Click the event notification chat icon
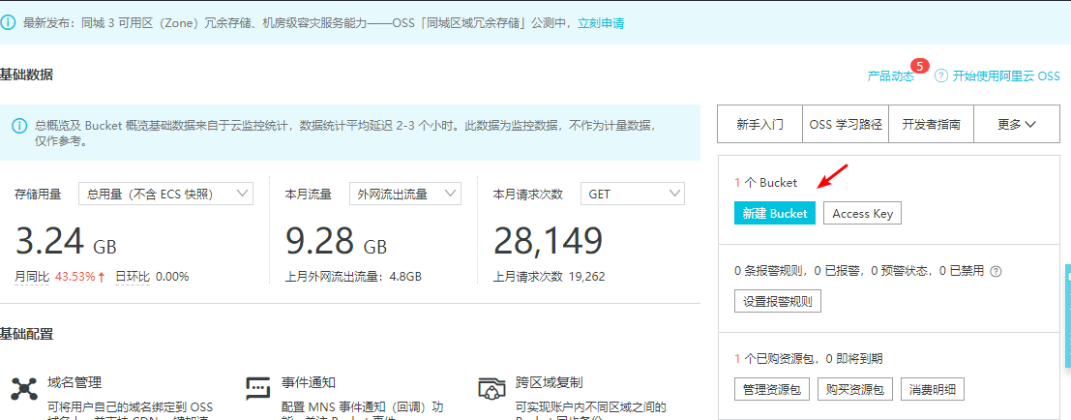 coord(258,389)
